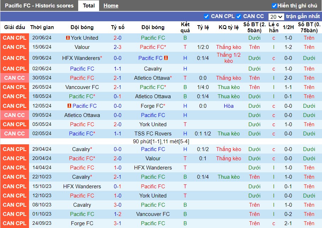Click the CAN CC cell for 30/05/24
Viewport: 322px width, 228px height.
[x=15, y=78]
